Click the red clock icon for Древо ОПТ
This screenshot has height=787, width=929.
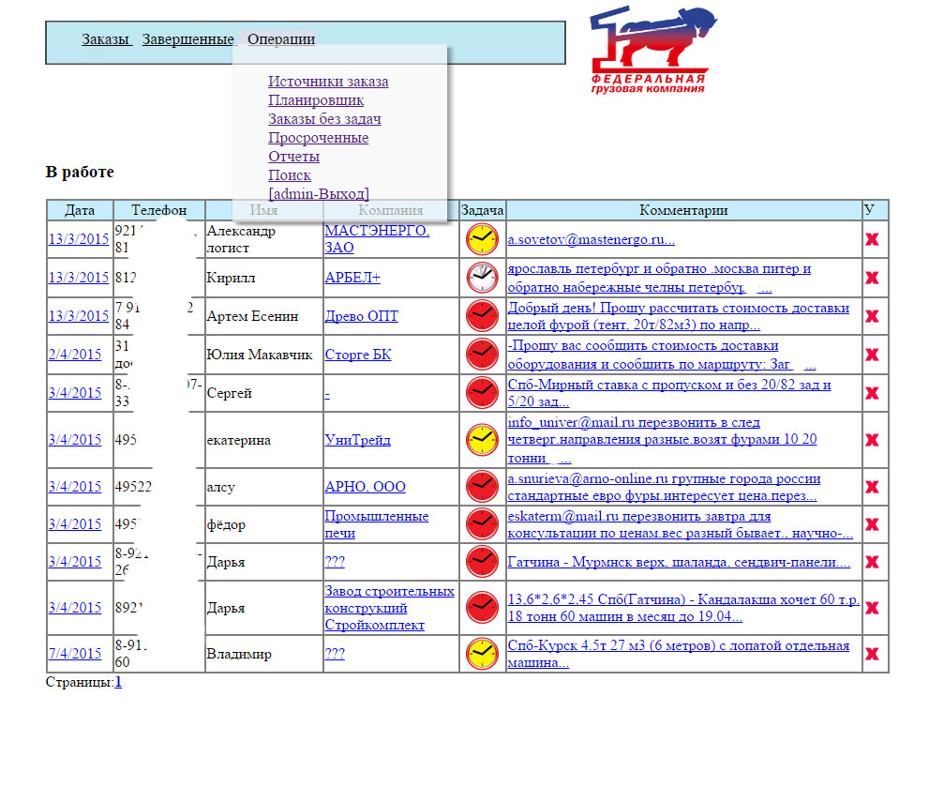tap(482, 315)
